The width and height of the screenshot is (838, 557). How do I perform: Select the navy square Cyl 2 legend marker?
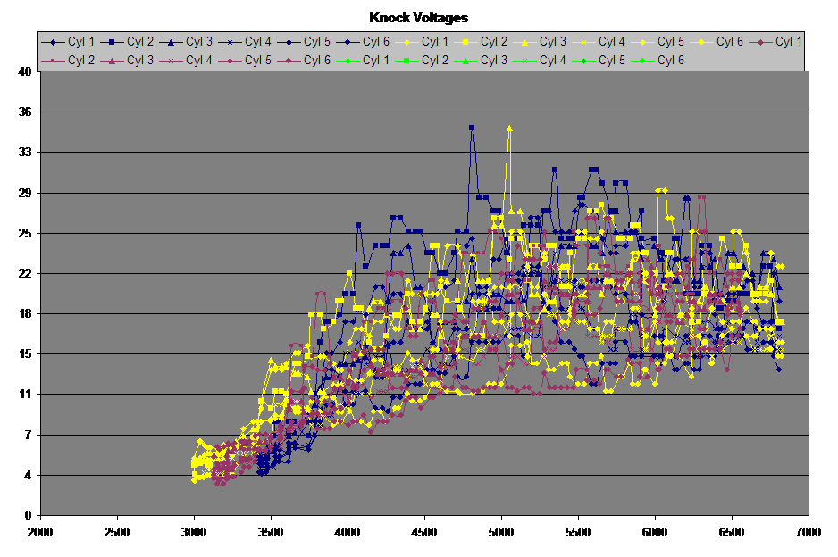click(113, 41)
